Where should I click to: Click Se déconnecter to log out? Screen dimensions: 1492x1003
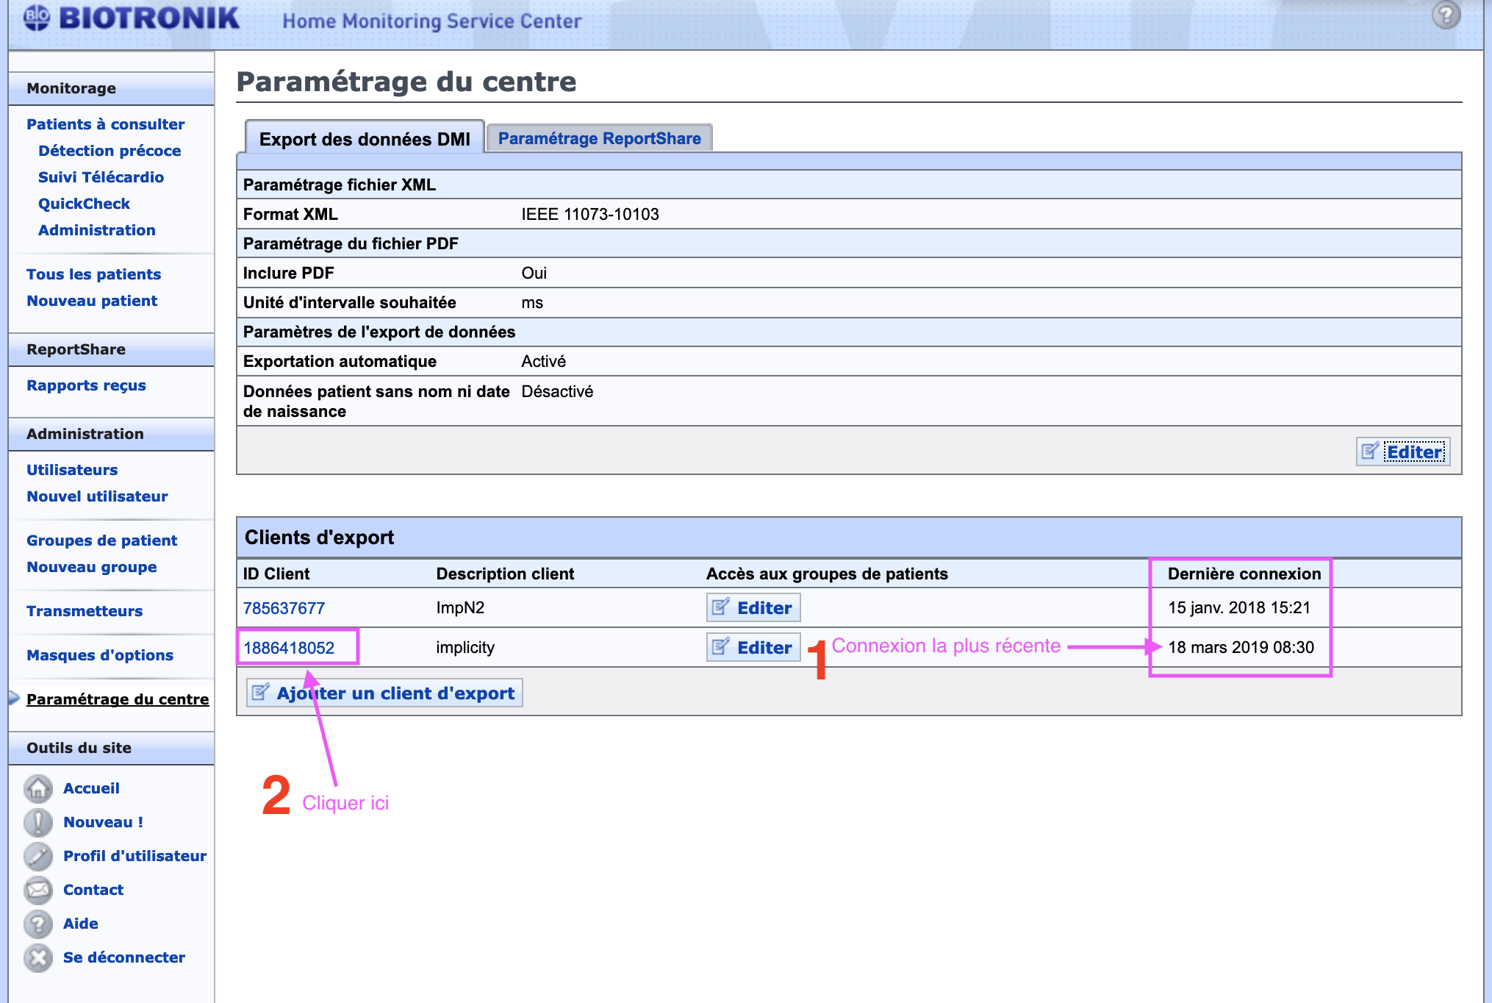(x=124, y=957)
